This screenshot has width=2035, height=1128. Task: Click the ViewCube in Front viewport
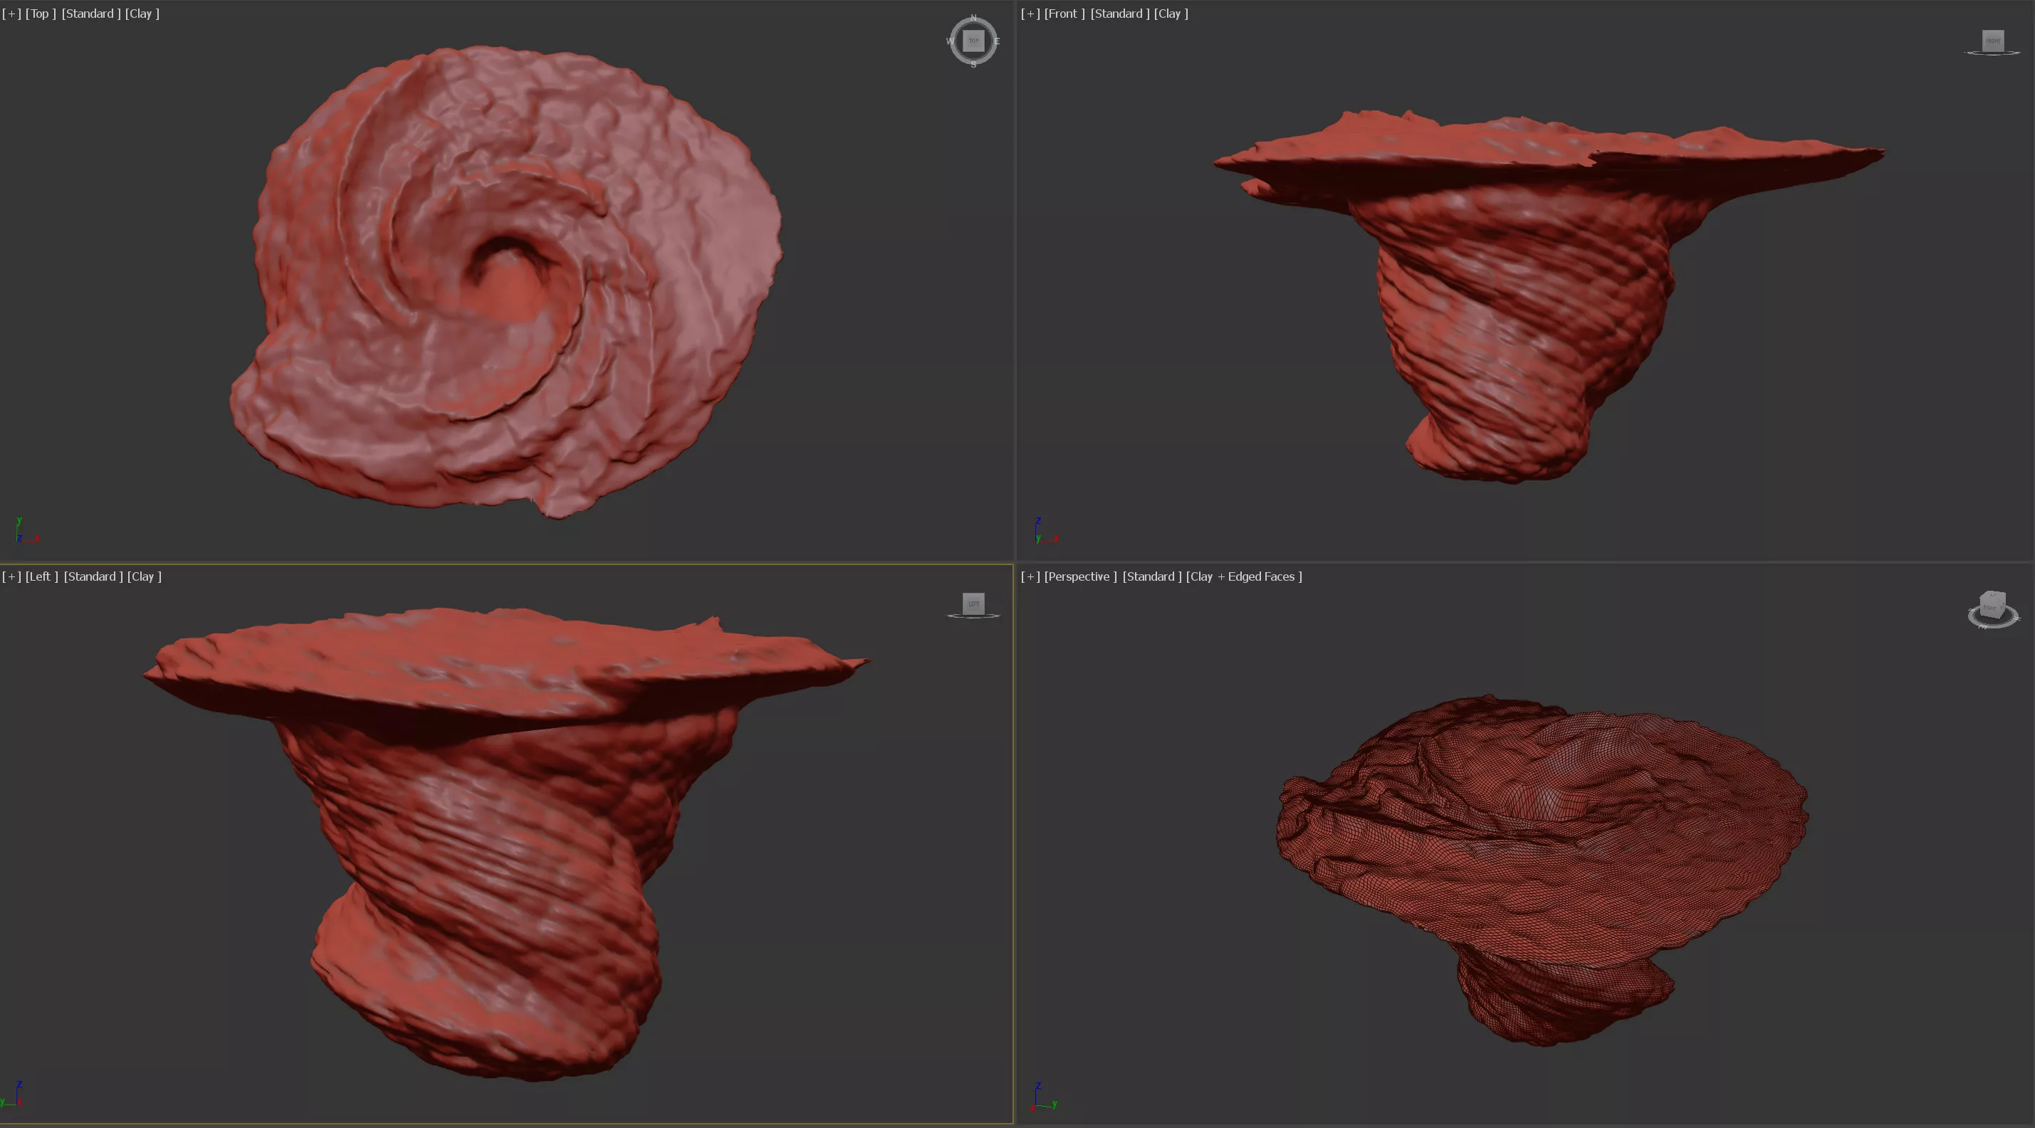tap(1992, 41)
